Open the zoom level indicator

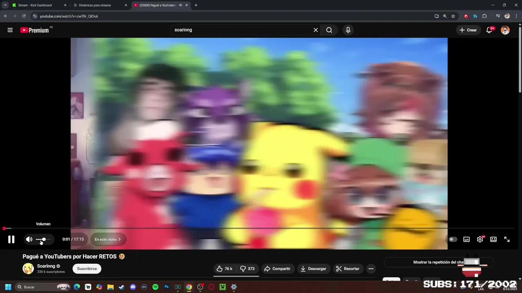pyautogui.click(x=445, y=16)
